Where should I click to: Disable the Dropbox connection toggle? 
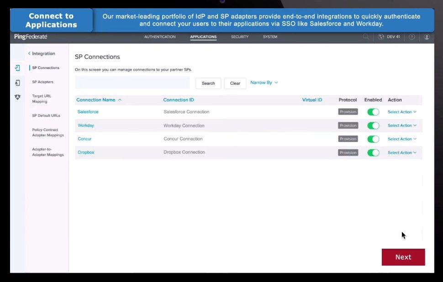[373, 153]
